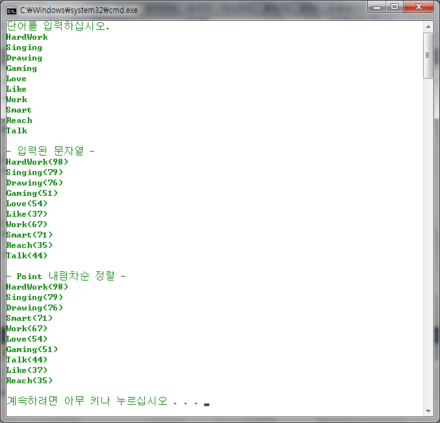Click the input word 'Like' without a score

pos(16,89)
